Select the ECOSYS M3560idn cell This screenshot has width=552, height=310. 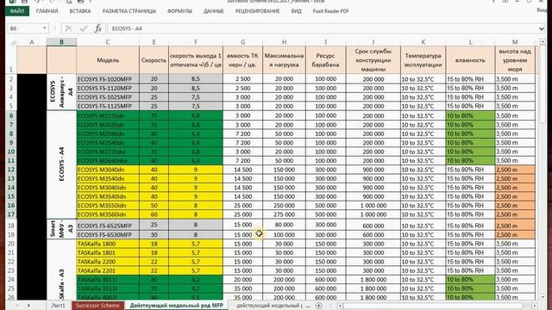tap(108, 214)
